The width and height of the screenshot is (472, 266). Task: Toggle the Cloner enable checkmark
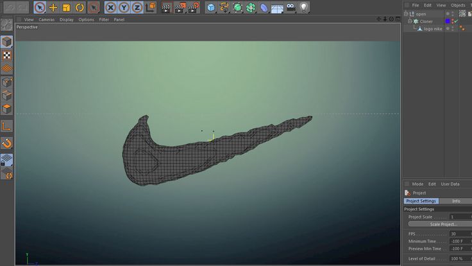(456, 21)
